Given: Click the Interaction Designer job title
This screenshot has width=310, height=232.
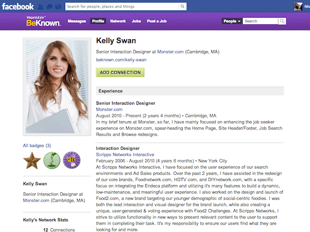Looking at the screenshot, I should 118,148.
